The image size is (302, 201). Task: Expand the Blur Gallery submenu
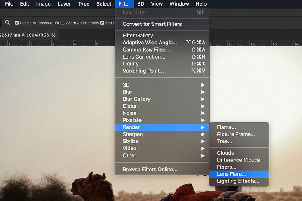tap(162, 99)
